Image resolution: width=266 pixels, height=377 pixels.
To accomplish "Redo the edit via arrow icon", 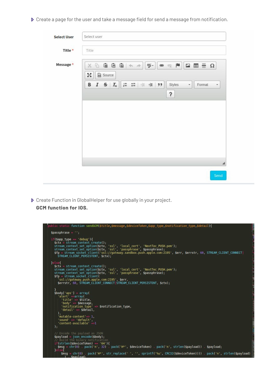I will 139,66.
